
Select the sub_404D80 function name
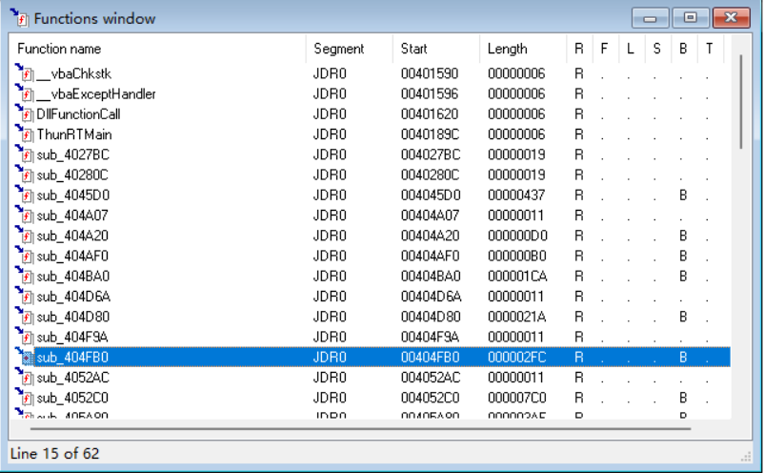point(73,317)
